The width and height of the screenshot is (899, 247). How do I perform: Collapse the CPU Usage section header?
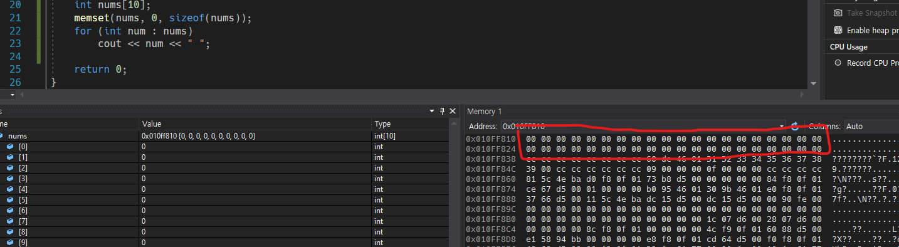849,46
